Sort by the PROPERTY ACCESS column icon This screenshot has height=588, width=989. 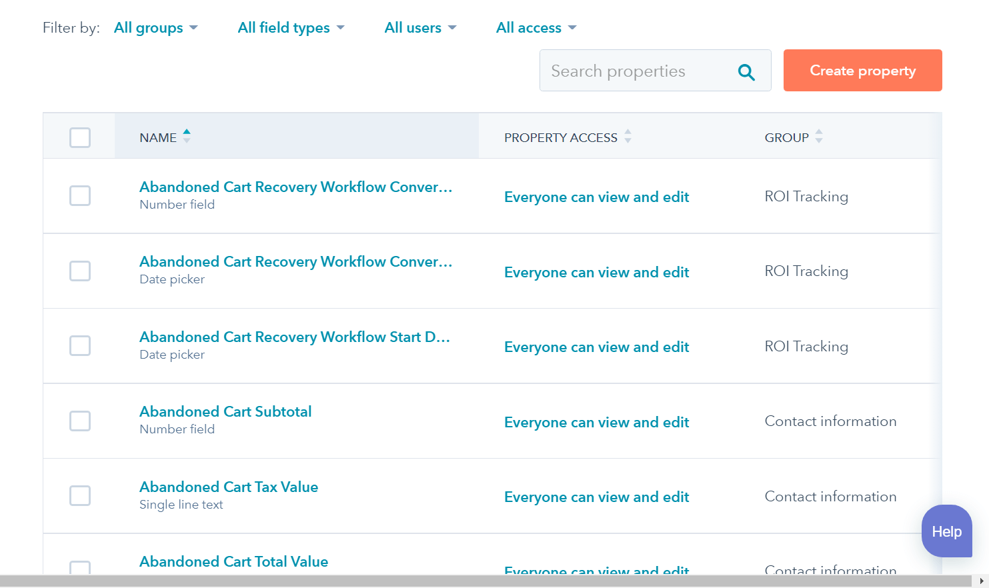(628, 135)
